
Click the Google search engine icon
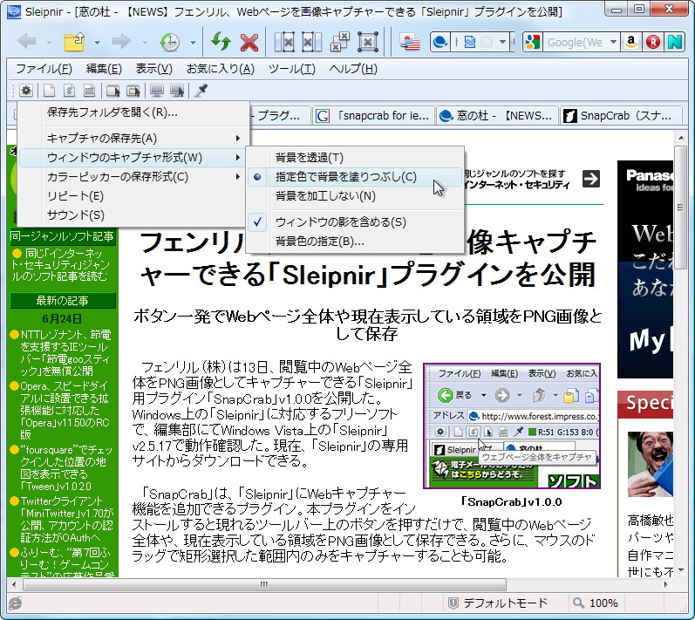pyautogui.click(x=533, y=42)
